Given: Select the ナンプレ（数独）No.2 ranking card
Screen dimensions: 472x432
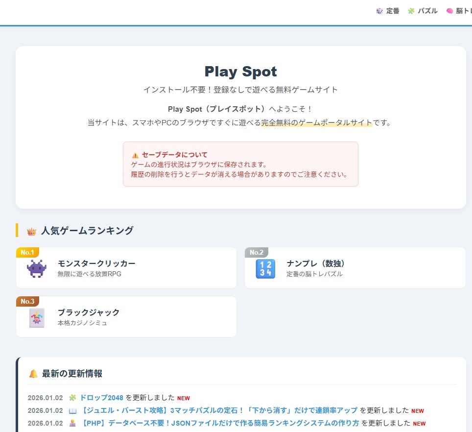Looking at the screenshot, I should [x=354, y=267].
